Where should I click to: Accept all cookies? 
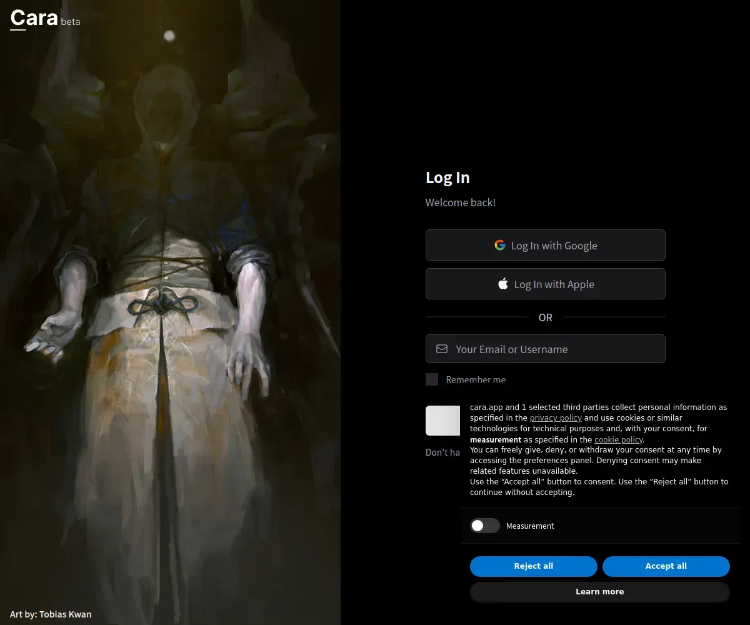coord(666,566)
